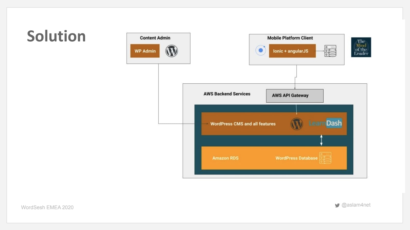Click WordPress CMS and all features text

click(x=243, y=124)
